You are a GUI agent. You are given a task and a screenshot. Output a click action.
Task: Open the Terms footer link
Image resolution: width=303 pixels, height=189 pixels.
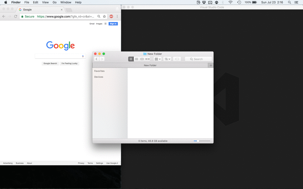[90, 163]
